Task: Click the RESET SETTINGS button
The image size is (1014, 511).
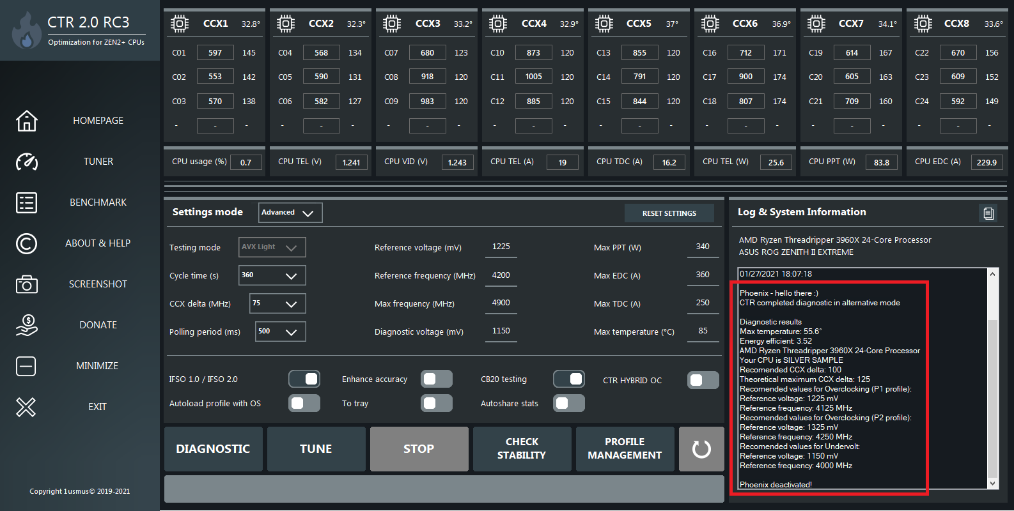Action: click(669, 213)
